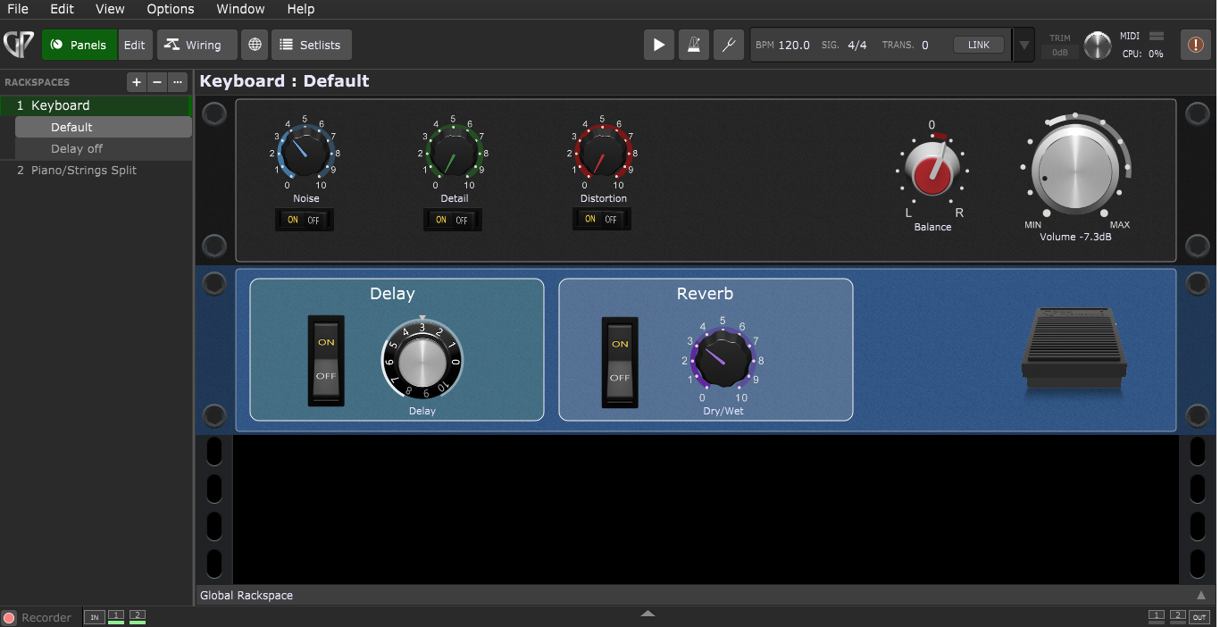Viewport: 1220px width, 627px height.
Task: Open rackspace options ellipsis menu
Action: (x=178, y=82)
